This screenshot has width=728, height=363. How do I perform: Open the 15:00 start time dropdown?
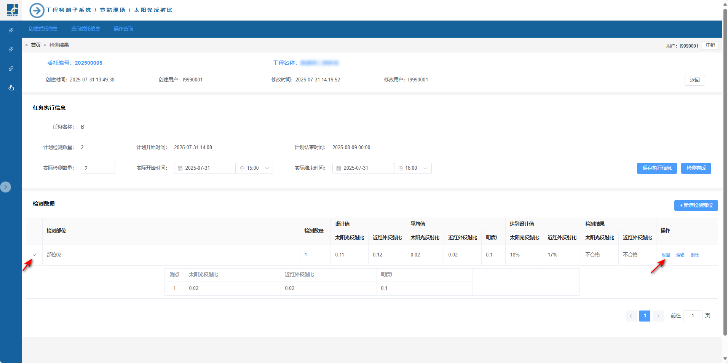(255, 168)
